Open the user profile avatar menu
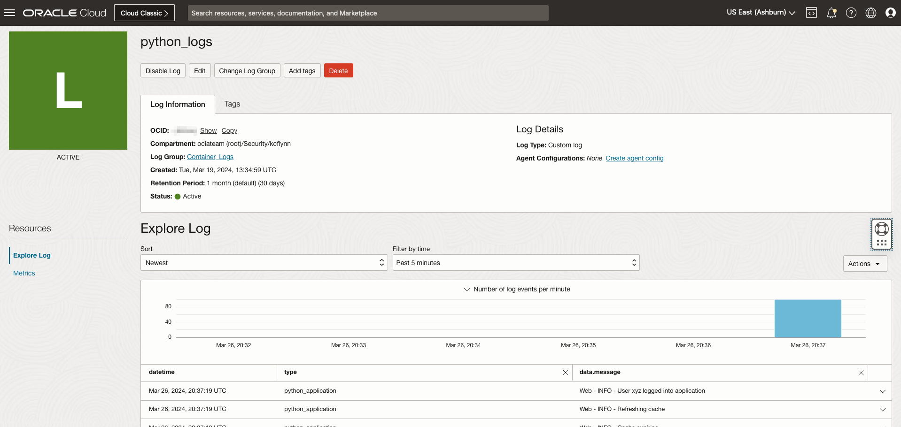901x427 pixels. [x=890, y=13]
